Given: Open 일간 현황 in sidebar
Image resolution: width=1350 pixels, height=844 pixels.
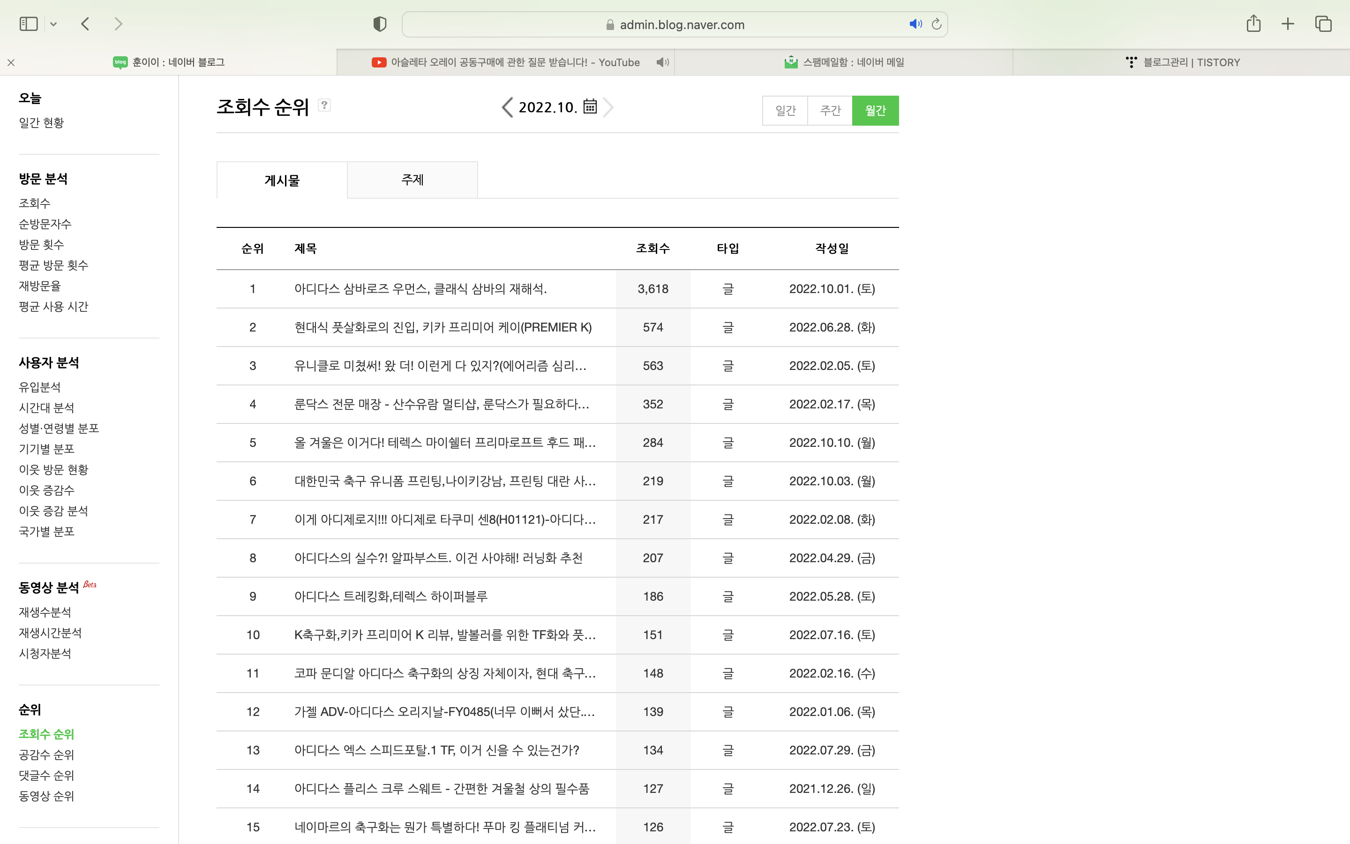Looking at the screenshot, I should (x=41, y=122).
